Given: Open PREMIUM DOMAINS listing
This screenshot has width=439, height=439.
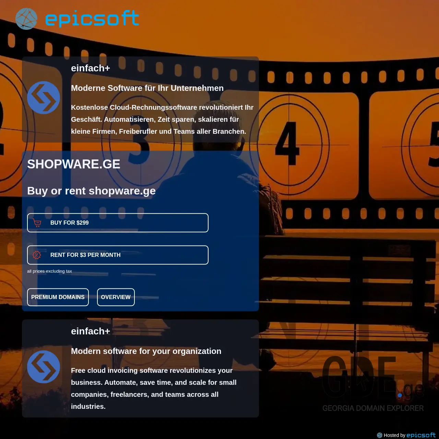Looking at the screenshot, I should [x=58, y=297].
